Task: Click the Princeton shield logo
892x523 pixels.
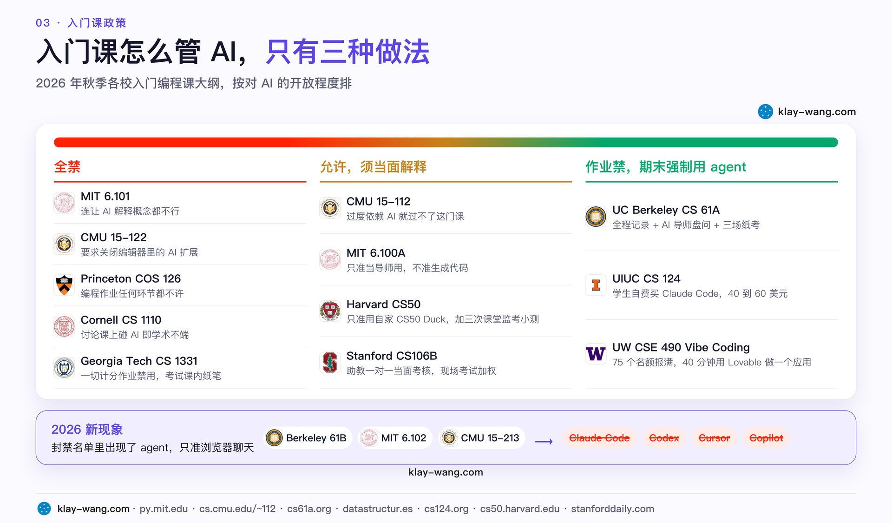Action: (64, 285)
